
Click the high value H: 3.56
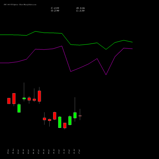coord(80,8)
